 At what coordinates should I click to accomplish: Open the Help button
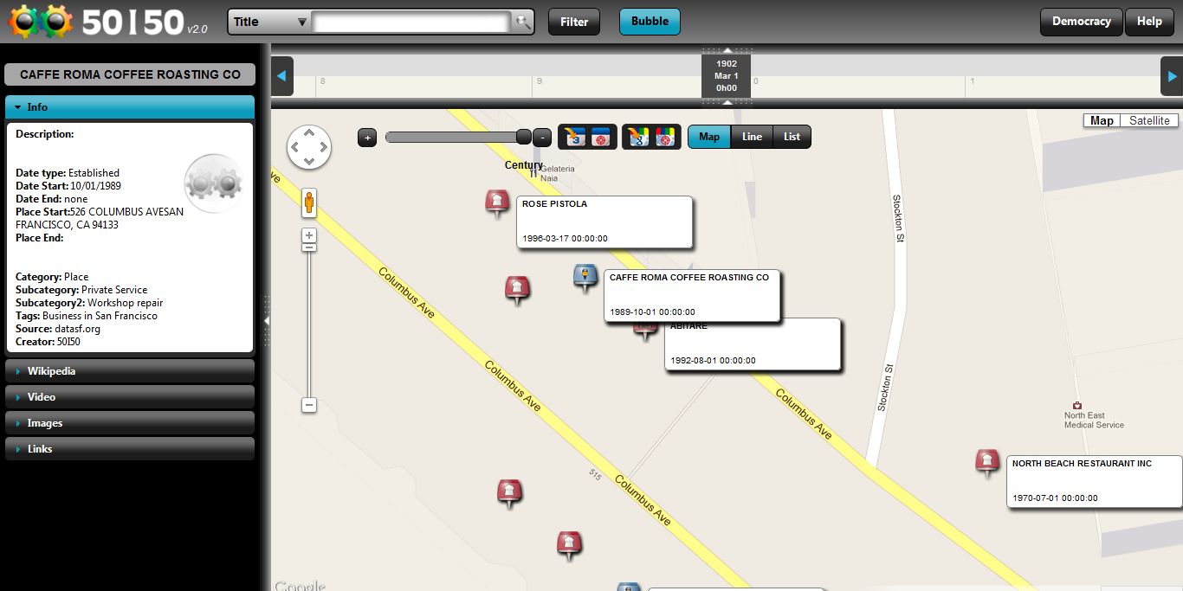pos(1149,22)
